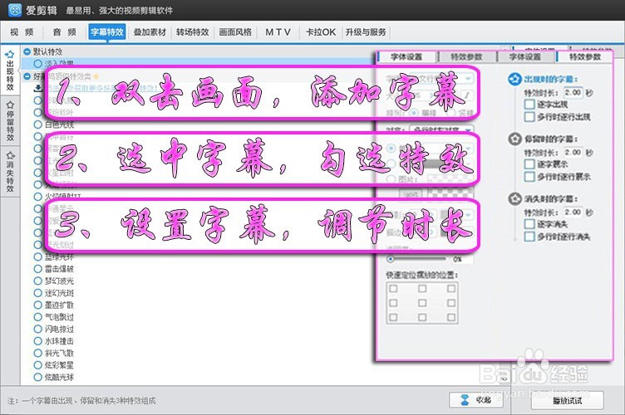This screenshot has width=625, height=415.
Task: Enable the 逐字展示 checkbox
Action: [x=529, y=164]
